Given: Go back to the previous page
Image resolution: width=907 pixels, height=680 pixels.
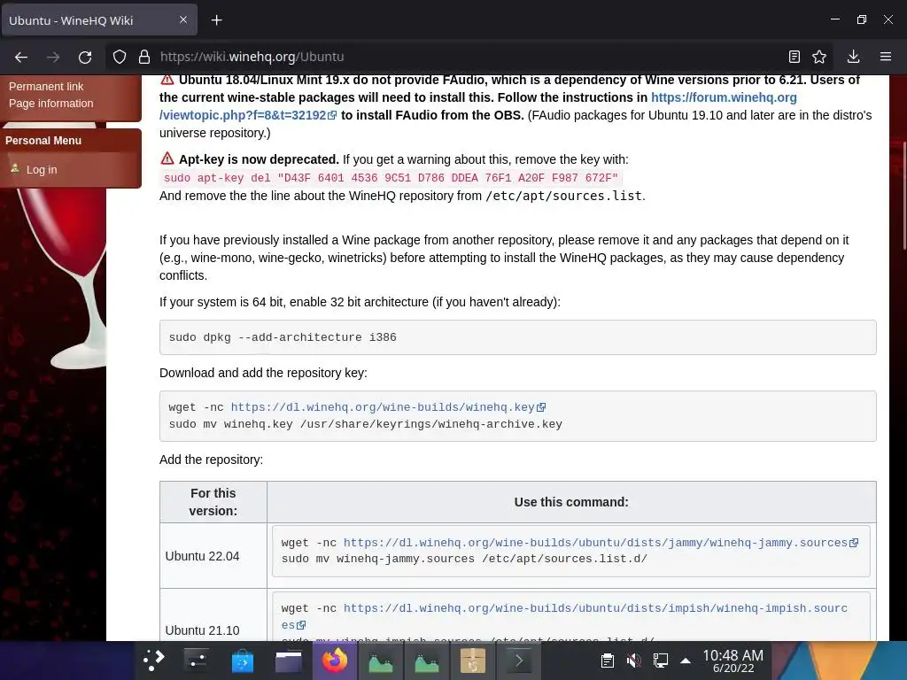Looking at the screenshot, I should (x=21, y=57).
